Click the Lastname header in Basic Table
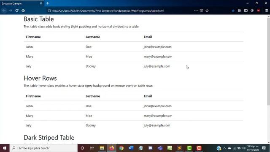This screenshot has height=152, width=270. (x=93, y=37)
